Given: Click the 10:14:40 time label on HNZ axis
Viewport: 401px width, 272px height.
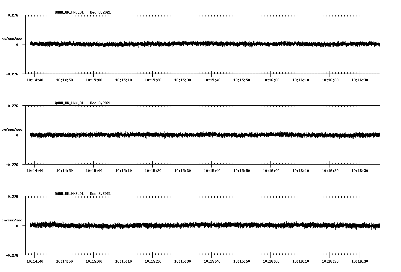Looking at the screenshot, I should pos(35,261).
